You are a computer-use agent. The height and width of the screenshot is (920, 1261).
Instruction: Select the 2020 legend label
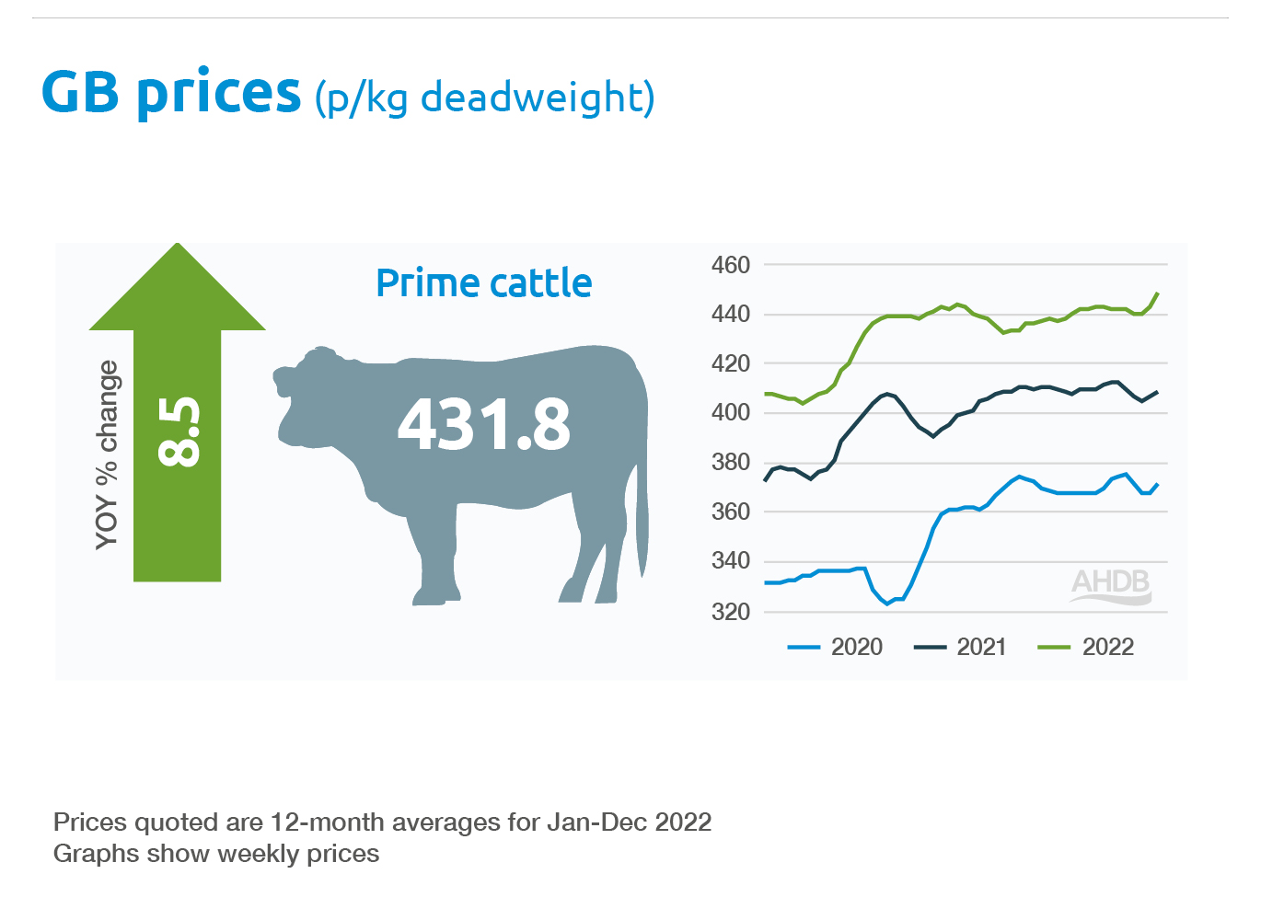click(857, 648)
